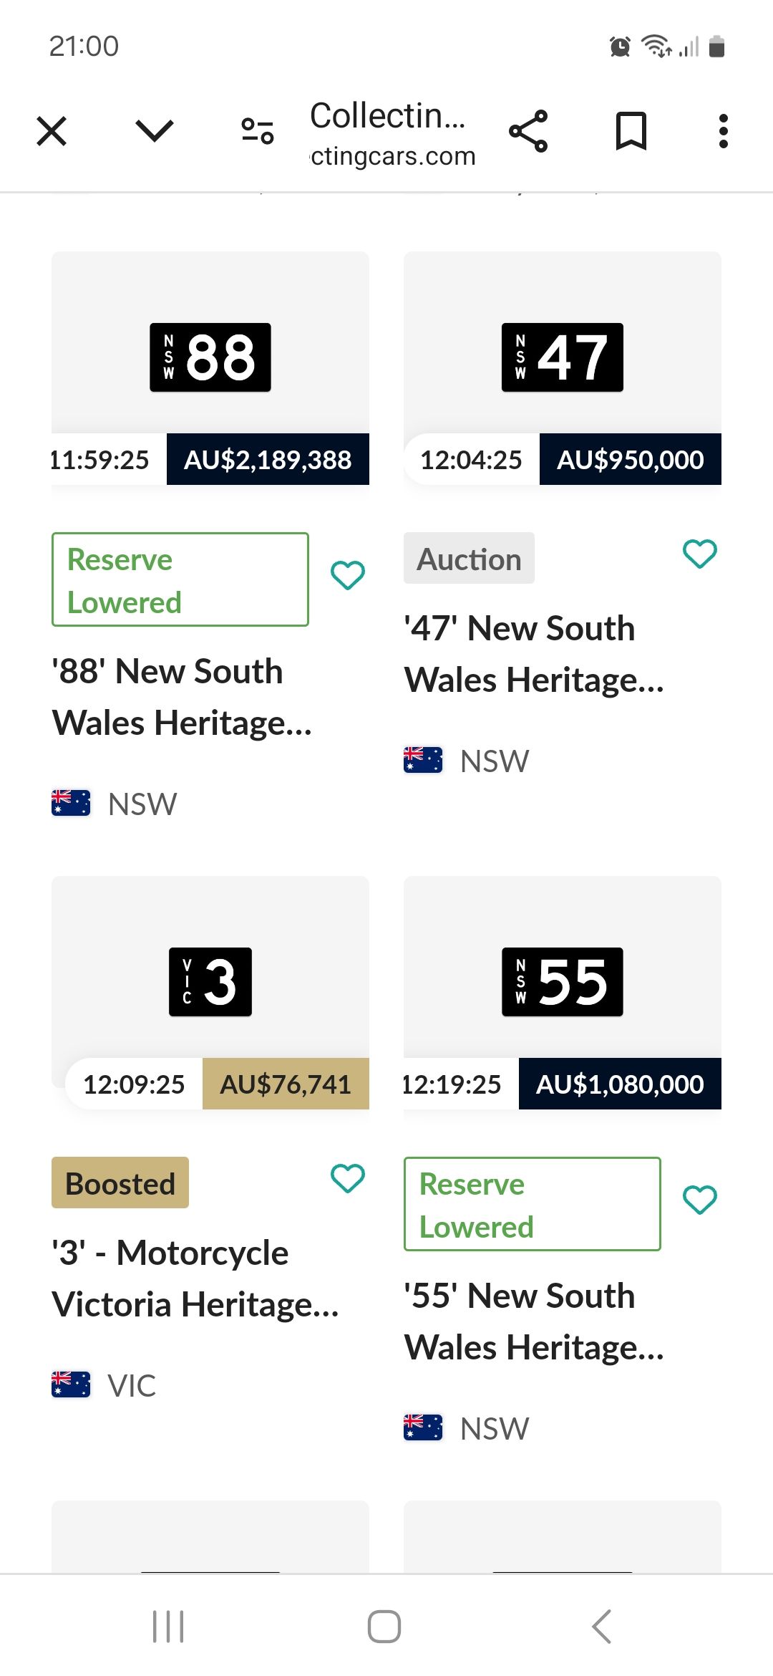Bookmark this page
773x1676 pixels.
click(631, 131)
